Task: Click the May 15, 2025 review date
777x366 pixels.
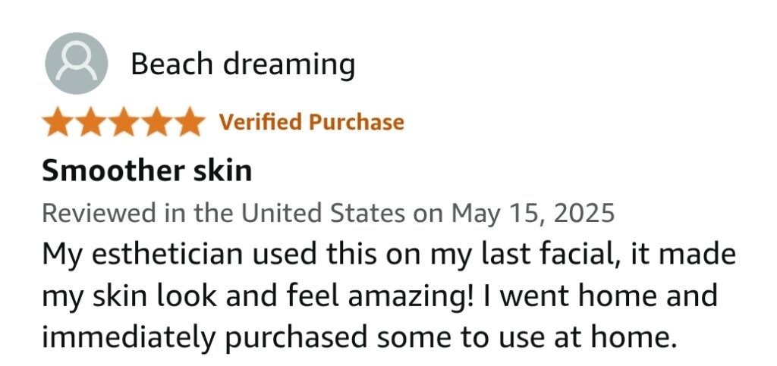Action: tap(533, 214)
